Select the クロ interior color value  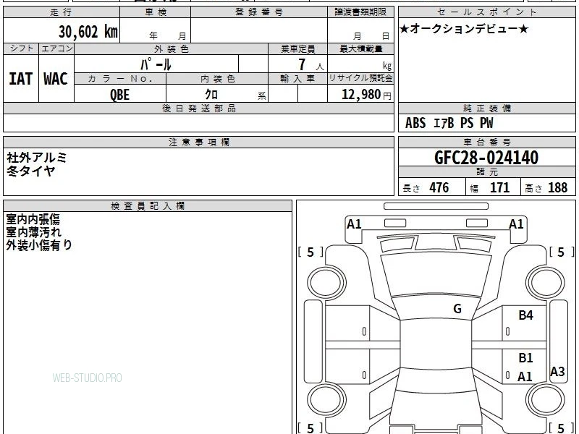click(211, 95)
